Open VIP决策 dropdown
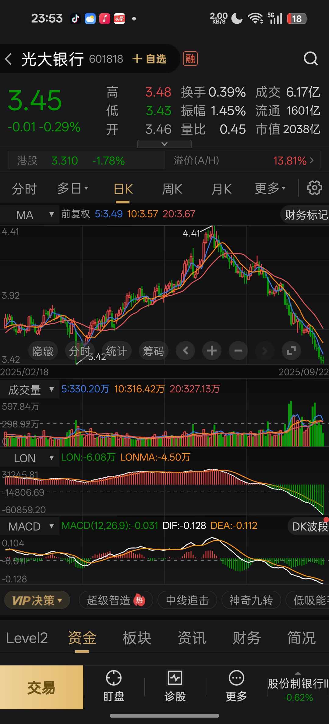Screen dimensions: 329x724 tap(37, 600)
